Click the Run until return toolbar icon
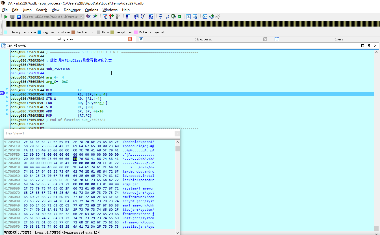Viewport: 380px width, 235px height. coord(174,17)
